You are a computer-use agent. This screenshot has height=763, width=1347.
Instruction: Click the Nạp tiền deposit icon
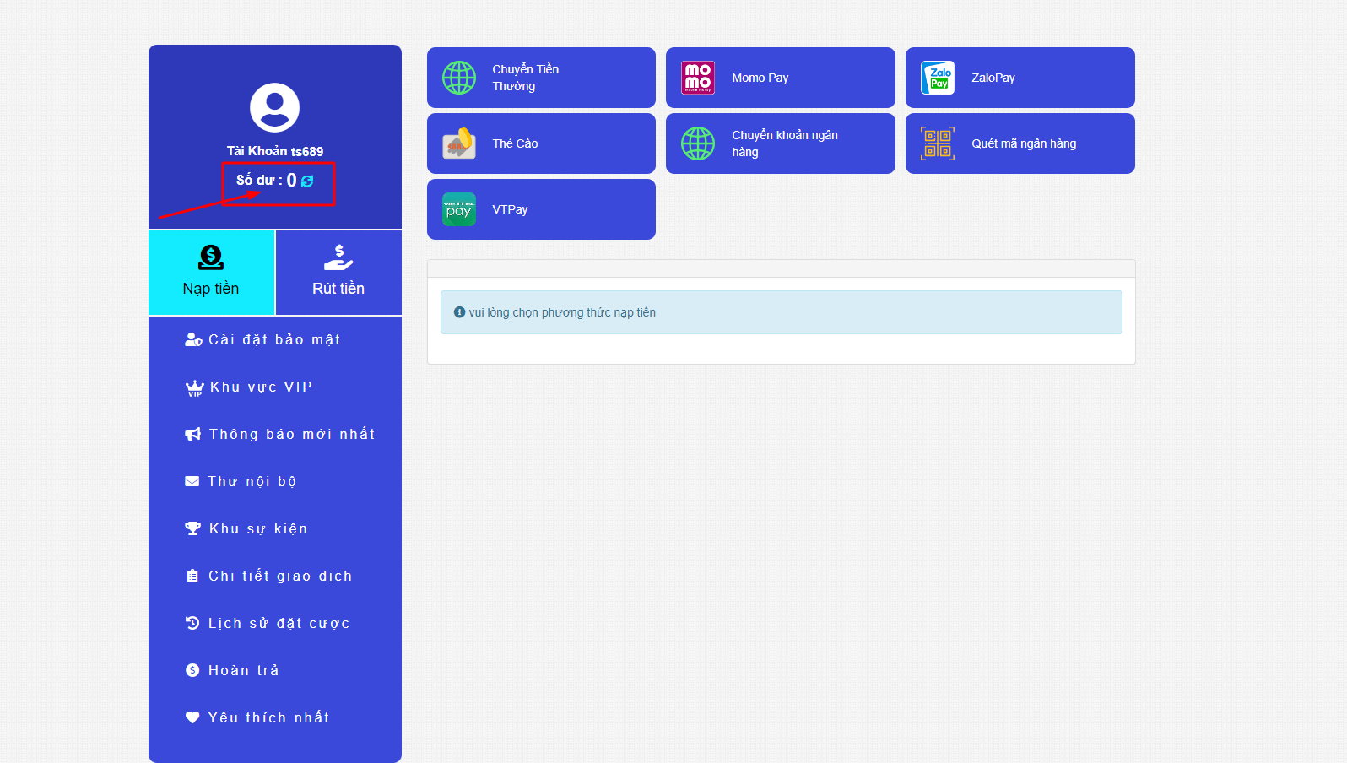click(x=211, y=257)
